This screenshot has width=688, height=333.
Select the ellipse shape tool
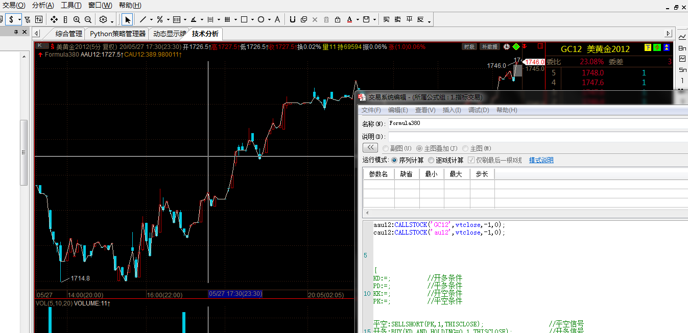pyautogui.click(x=261, y=19)
